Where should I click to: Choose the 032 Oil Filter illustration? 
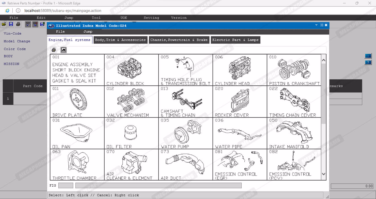pos(131,133)
